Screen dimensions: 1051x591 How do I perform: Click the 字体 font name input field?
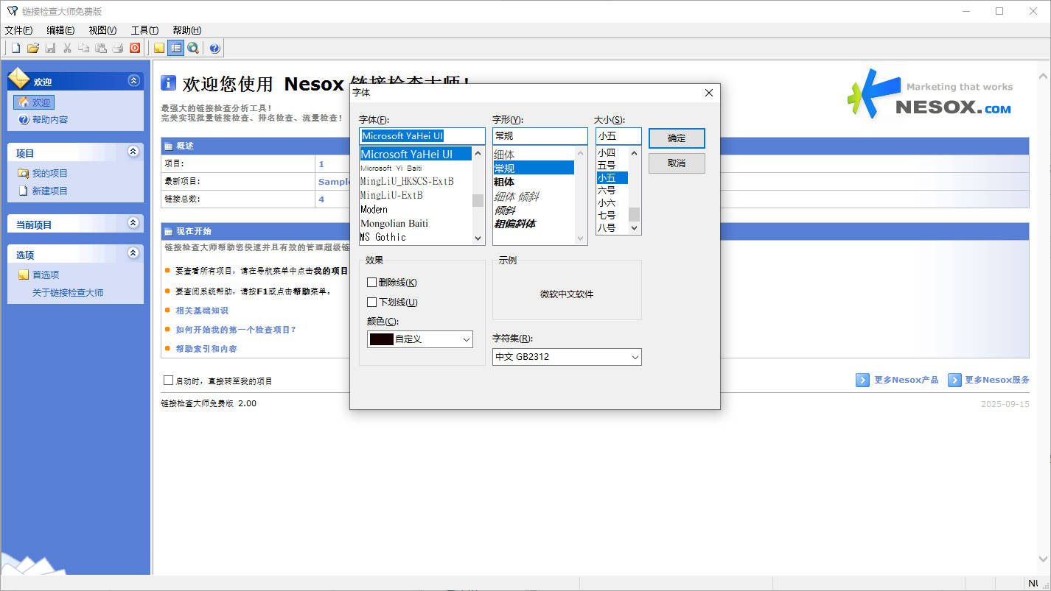click(x=422, y=136)
